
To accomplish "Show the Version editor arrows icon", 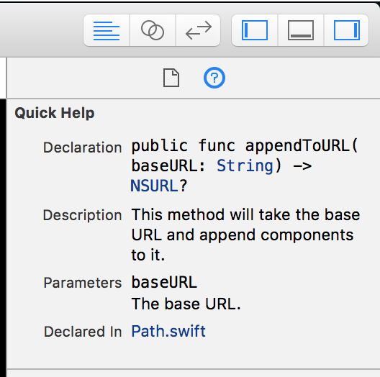I will tap(198, 30).
